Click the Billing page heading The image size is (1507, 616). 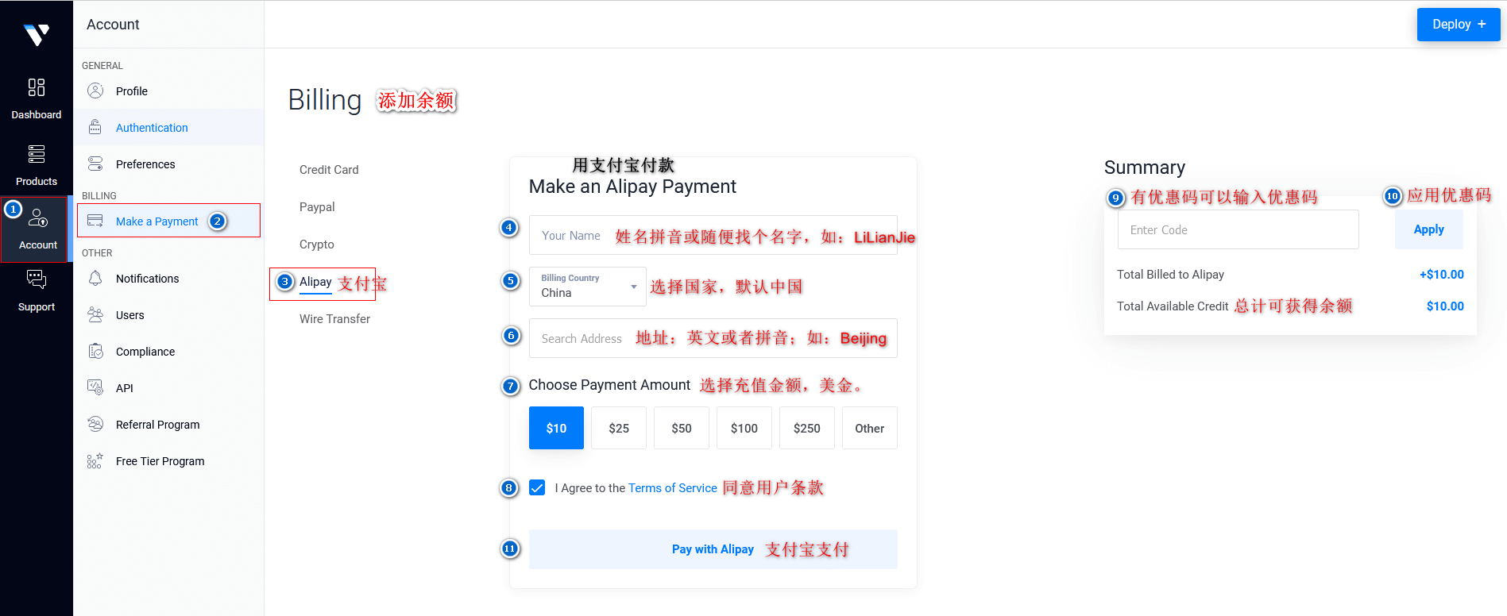324,100
